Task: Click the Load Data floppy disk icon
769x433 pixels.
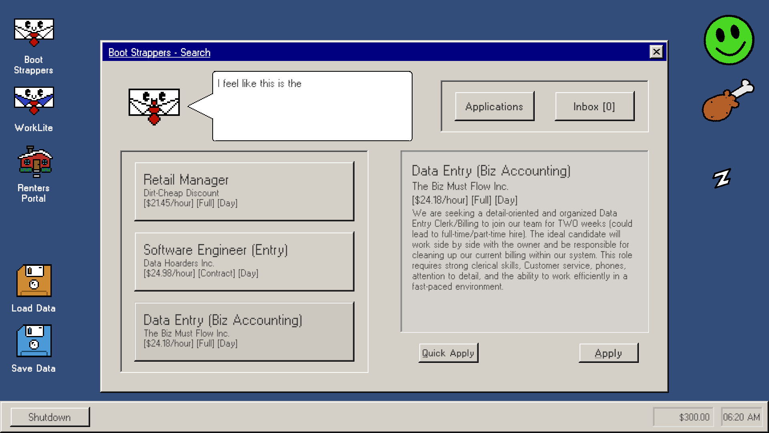Action: click(34, 281)
